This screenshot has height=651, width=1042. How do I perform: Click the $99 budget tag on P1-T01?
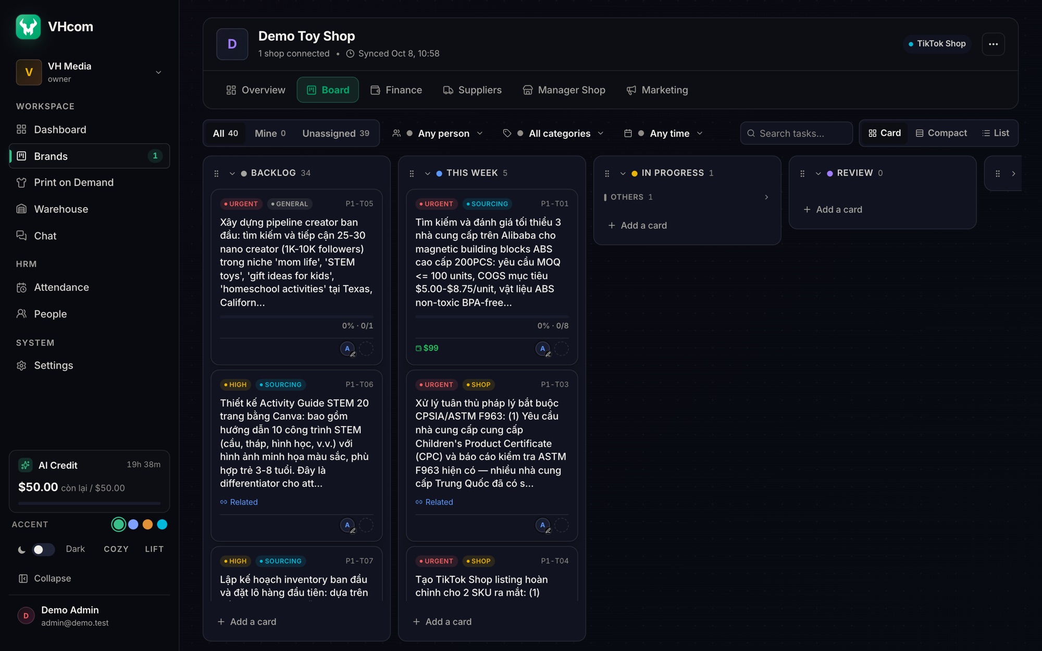(x=427, y=348)
